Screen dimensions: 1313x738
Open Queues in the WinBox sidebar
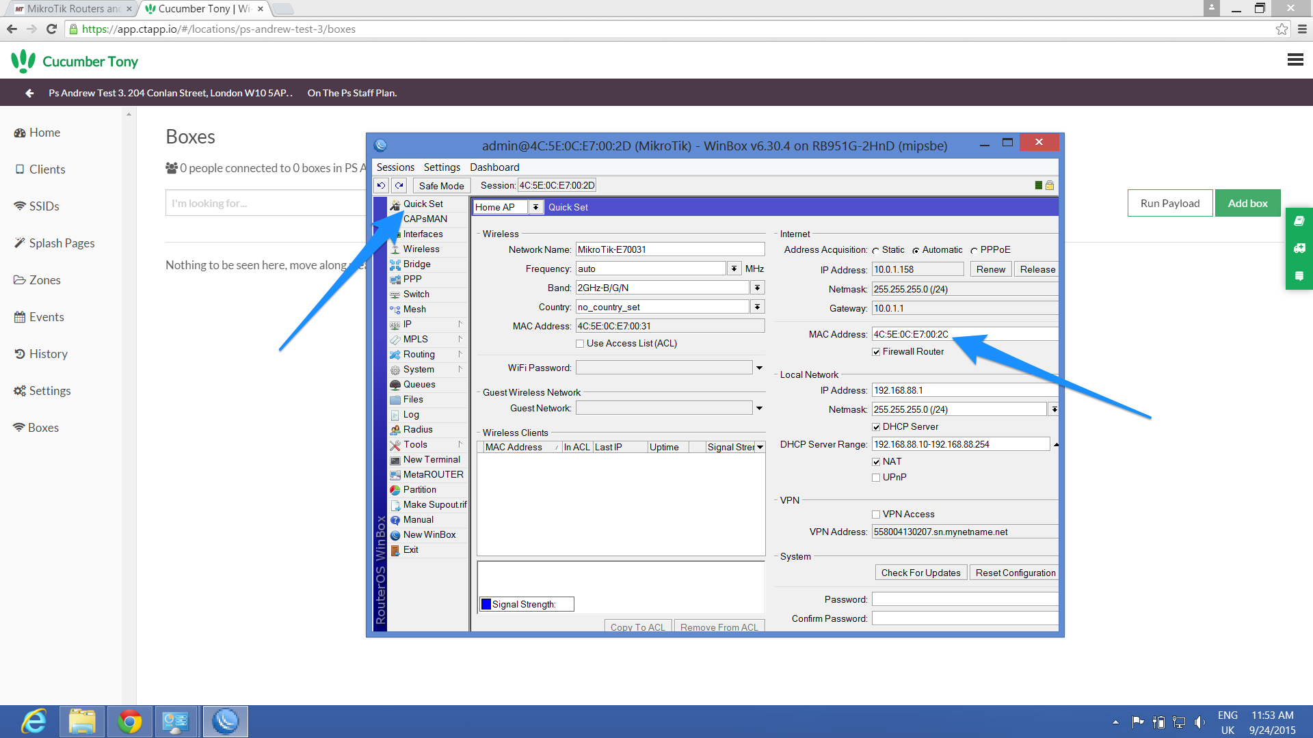click(419, 384)
